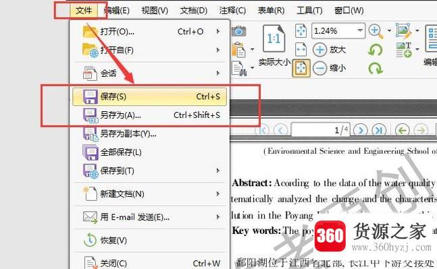The image size is (437, 269).
Task: Open the 文档(D) menu
Action: coord(193,11)
